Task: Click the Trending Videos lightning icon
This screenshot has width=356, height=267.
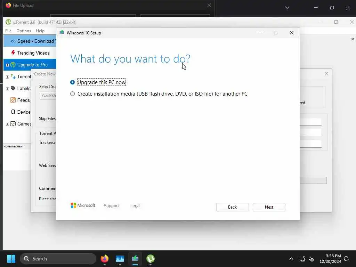Action: point(13,53)
